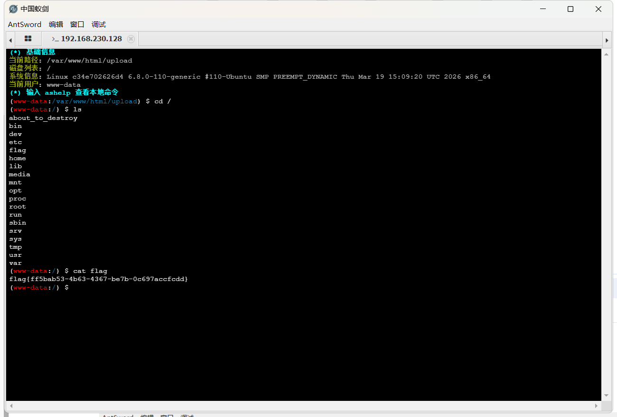617x417 pixels.
Task: Minimize the 中国蚁剑 window
Action: tap(543, 9)
